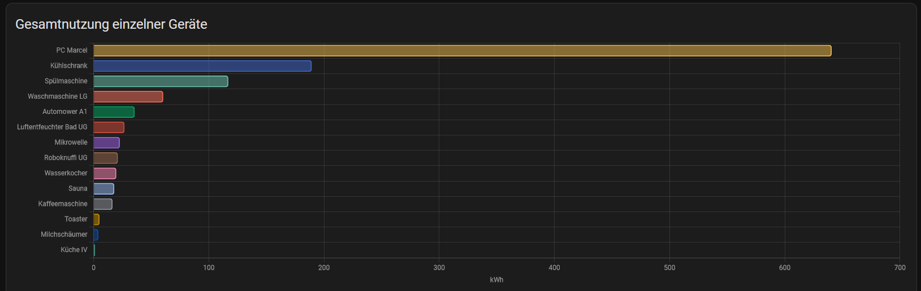Click the 'Mikrowelle' axis label
The width and height of the screenshot is (921, 291).
point(71,142)
